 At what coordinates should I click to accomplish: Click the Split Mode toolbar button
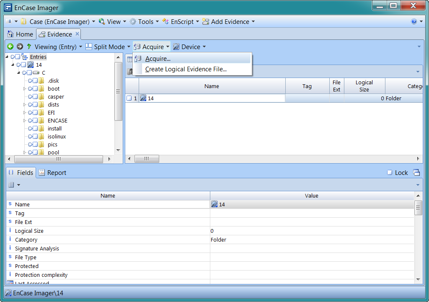coord(108,47)
